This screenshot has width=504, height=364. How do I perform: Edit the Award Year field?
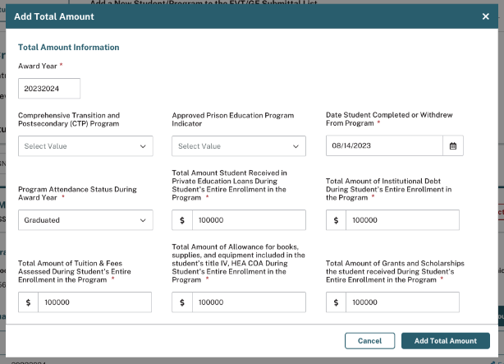(49, 88)
